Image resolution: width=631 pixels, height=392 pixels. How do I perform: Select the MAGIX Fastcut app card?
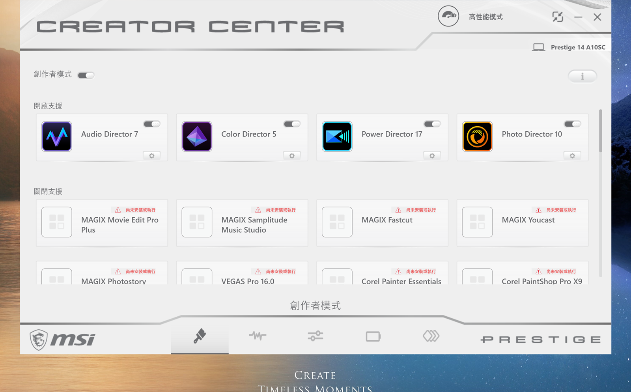click(x=382, y=223)
